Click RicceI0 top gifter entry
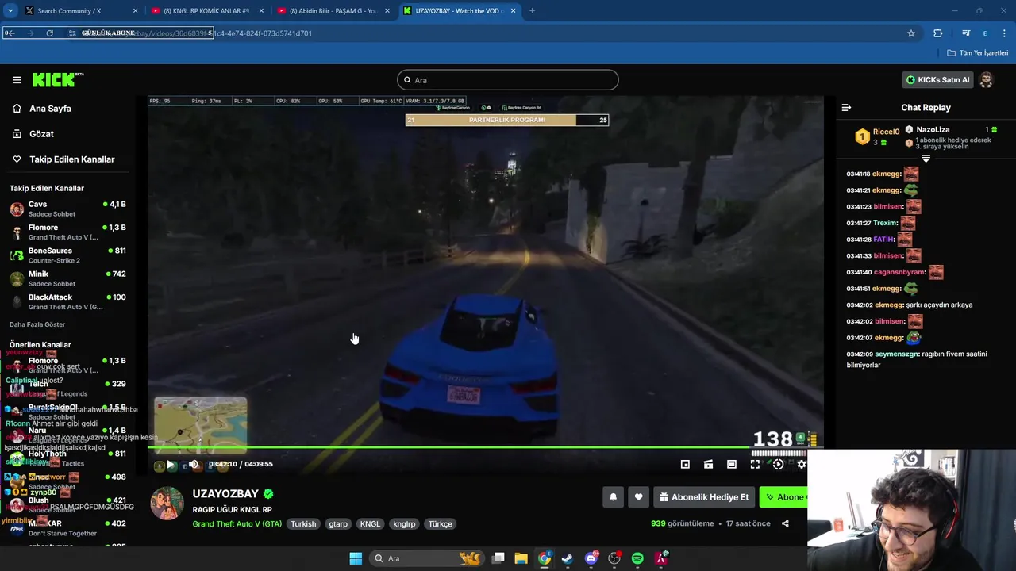This screenshot has width=1016, height=571. [x=877, y=136]
